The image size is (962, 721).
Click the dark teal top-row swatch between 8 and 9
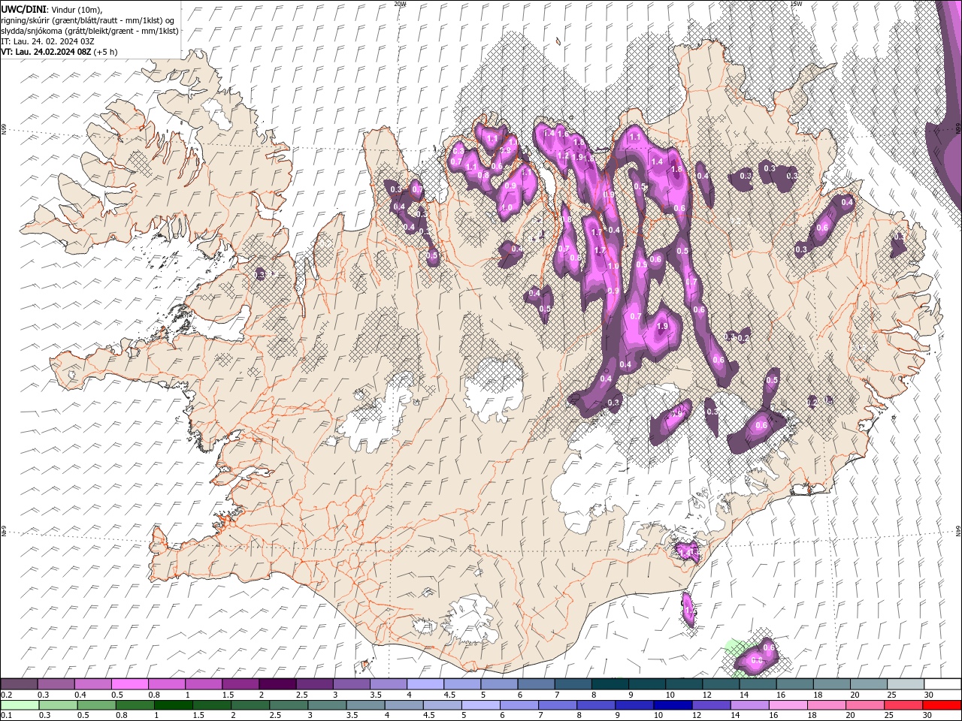(x=610, y=683)
